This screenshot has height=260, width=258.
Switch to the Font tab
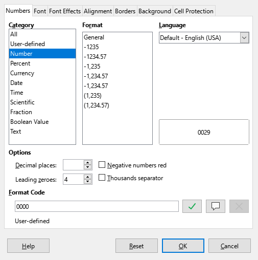point(40,11)
